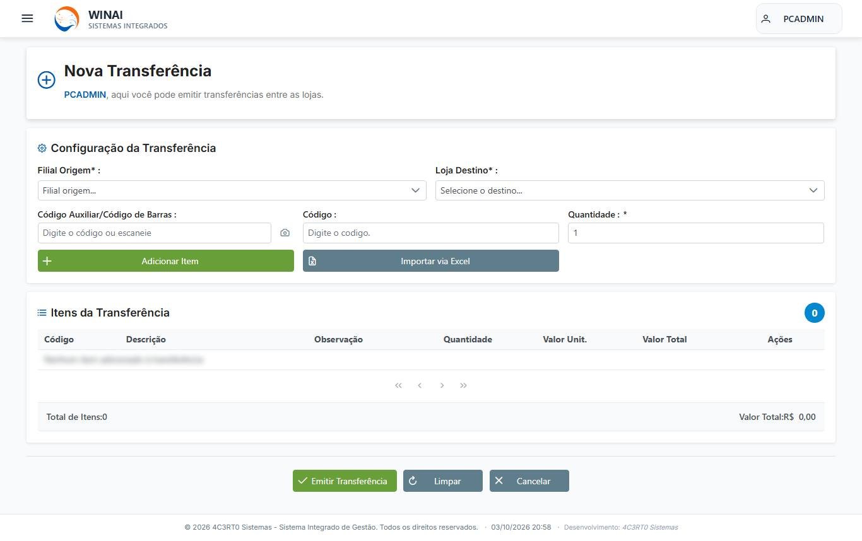
Task: Click the Quantidade input field
Action: [696, 233]
